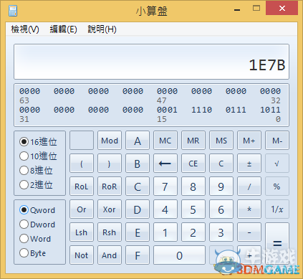Click the calculator icon in title bar
The width and height of the screenshot is (303, 279).
pyautogui.click(x=13, y=11)
